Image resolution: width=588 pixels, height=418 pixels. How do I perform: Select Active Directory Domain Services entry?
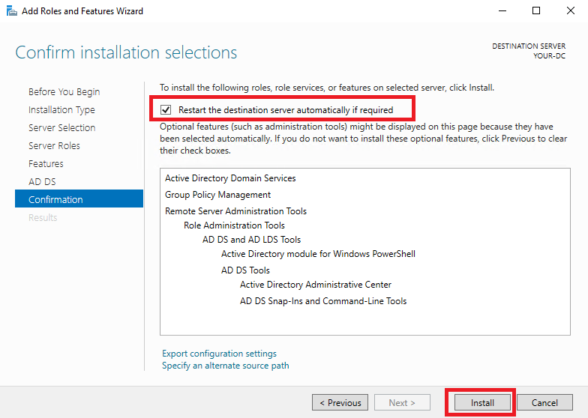[230, 178]
